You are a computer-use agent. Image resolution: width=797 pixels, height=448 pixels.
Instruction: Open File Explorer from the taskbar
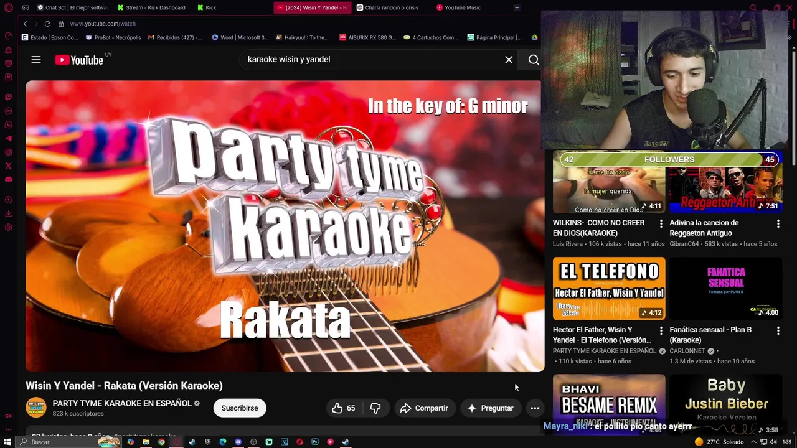click(146, 442)
